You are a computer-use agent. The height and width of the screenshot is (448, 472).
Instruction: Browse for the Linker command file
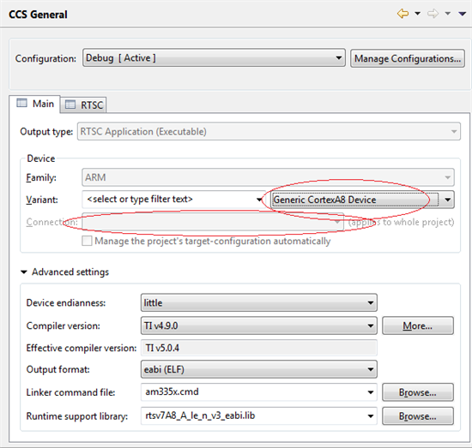418,392
